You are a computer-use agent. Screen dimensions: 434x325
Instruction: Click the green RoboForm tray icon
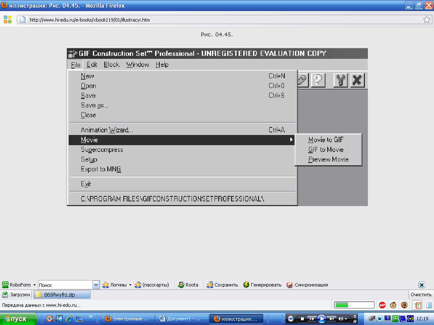click(395, 319)
